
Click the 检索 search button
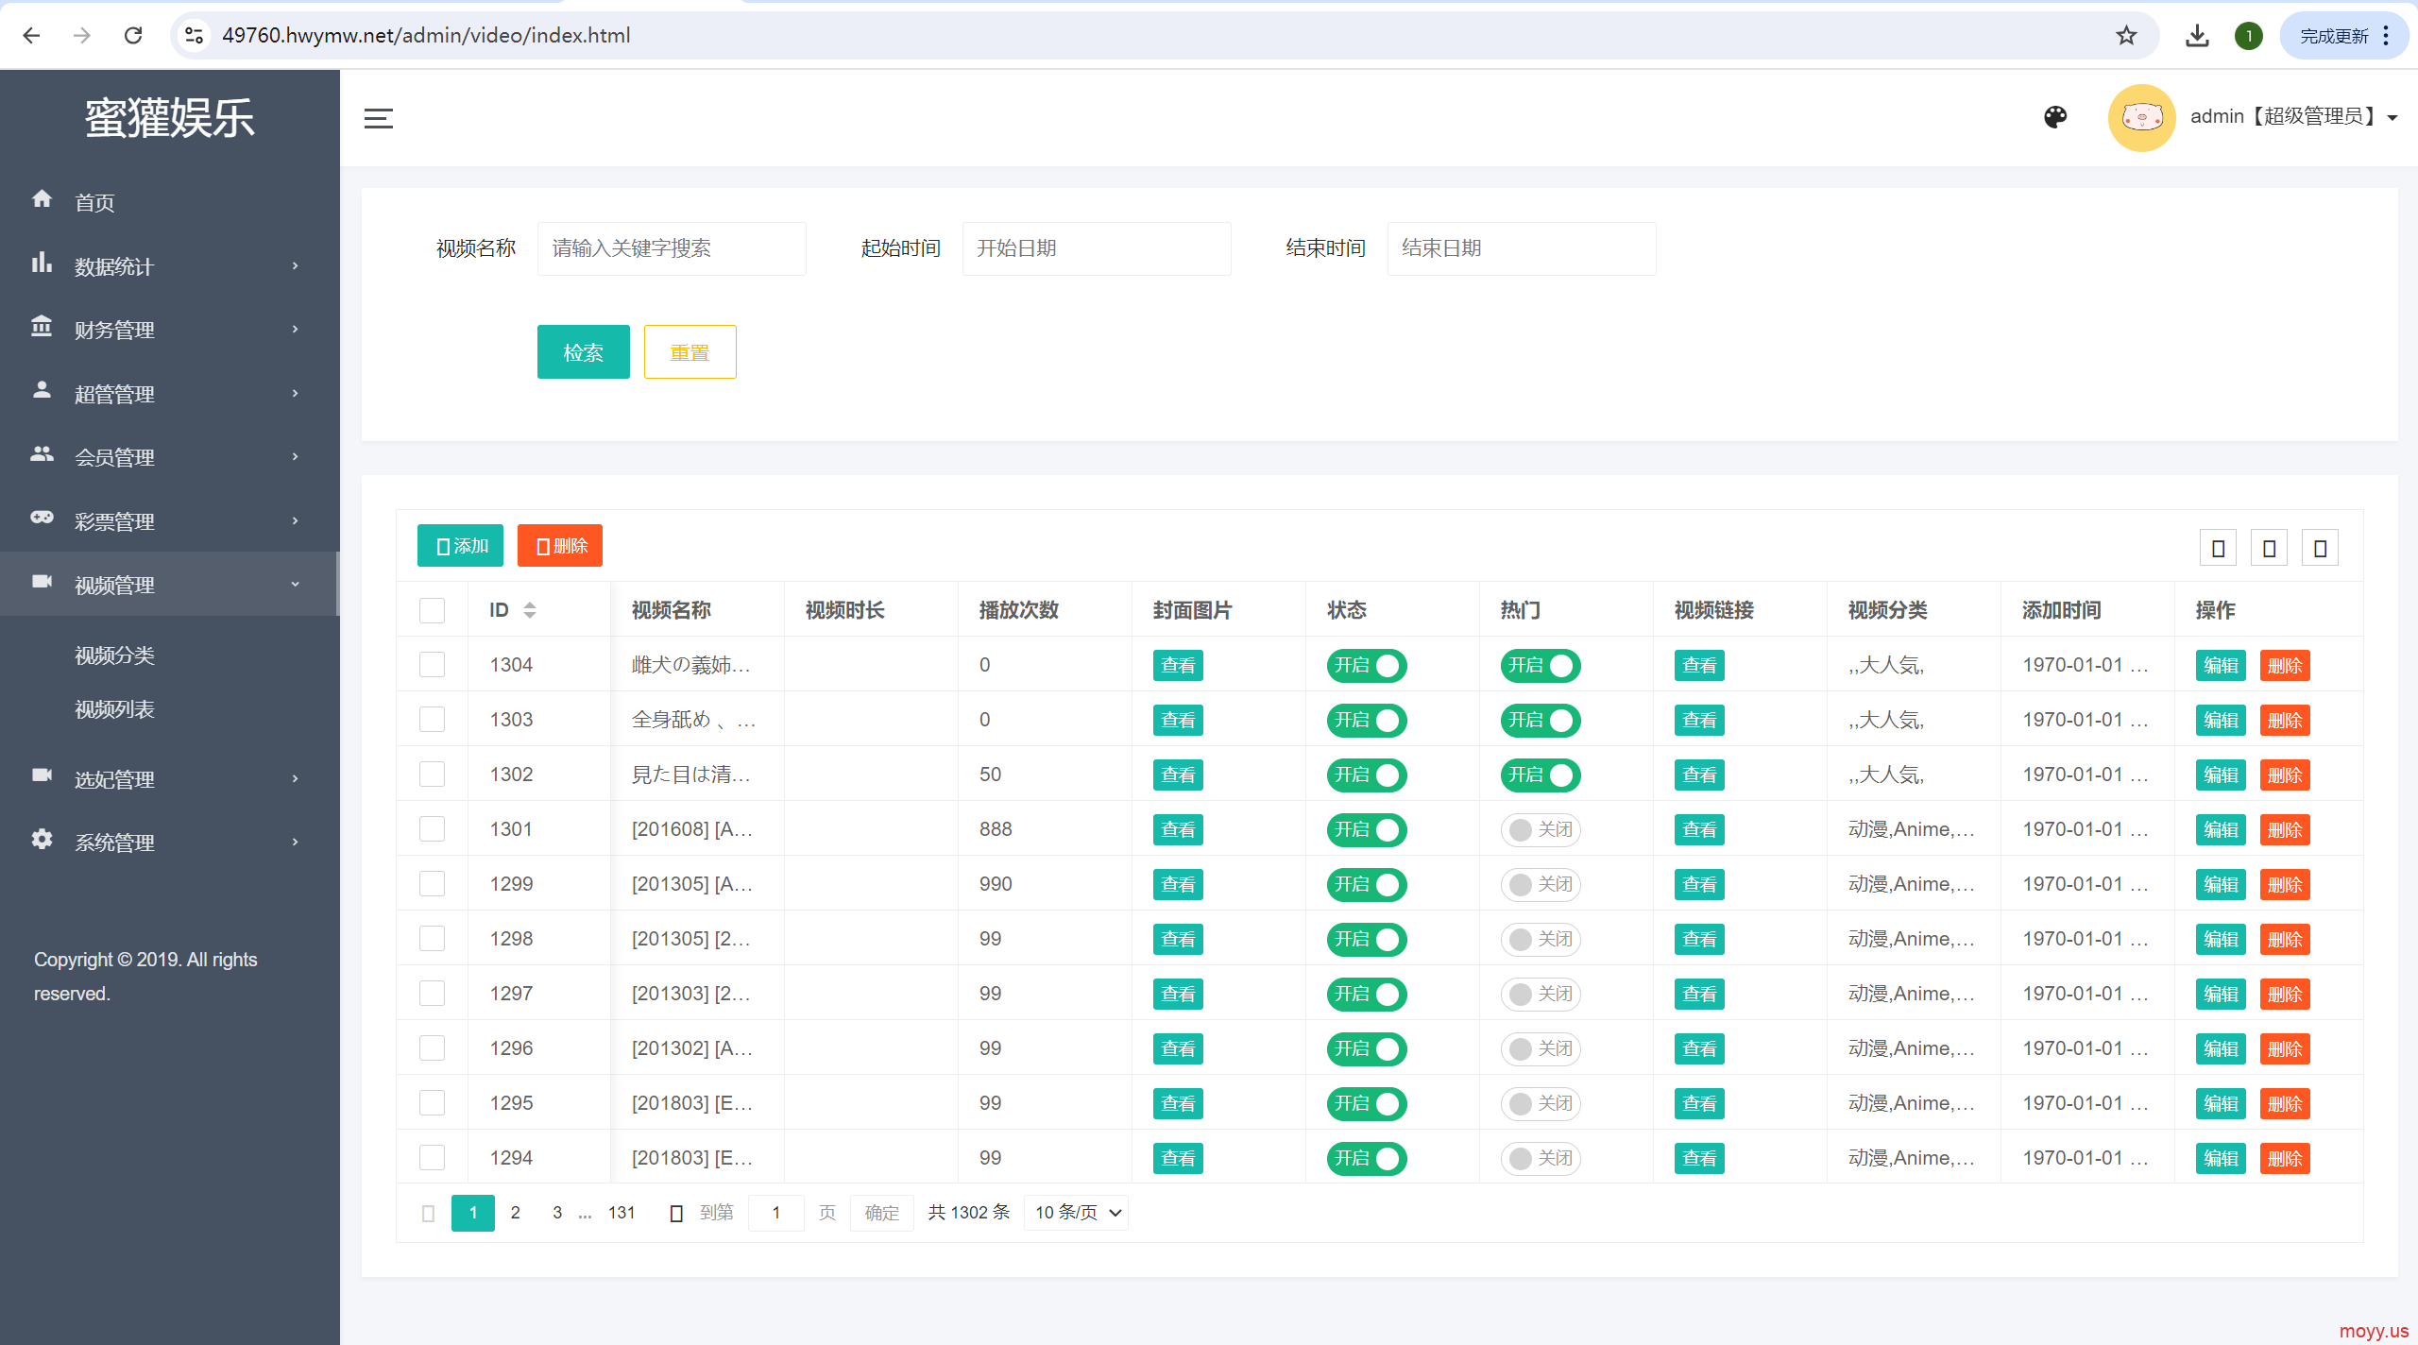584,352
